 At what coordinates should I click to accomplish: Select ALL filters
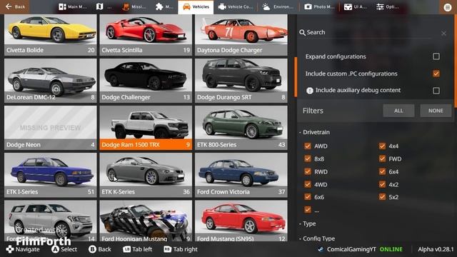398,111
